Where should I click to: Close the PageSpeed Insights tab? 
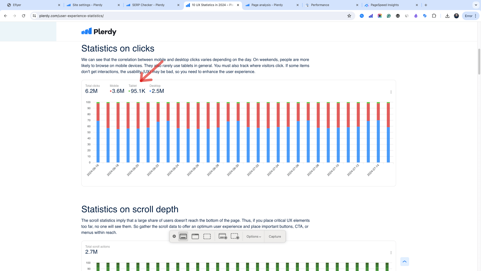tap(417, 5)
